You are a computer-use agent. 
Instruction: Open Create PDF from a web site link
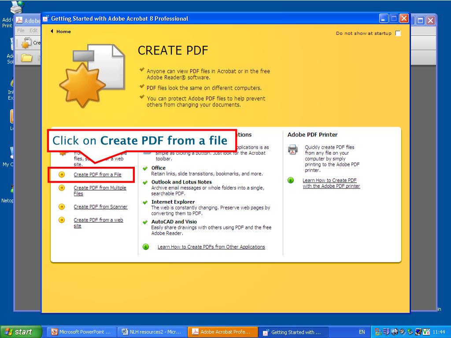(x=98, y=223)
